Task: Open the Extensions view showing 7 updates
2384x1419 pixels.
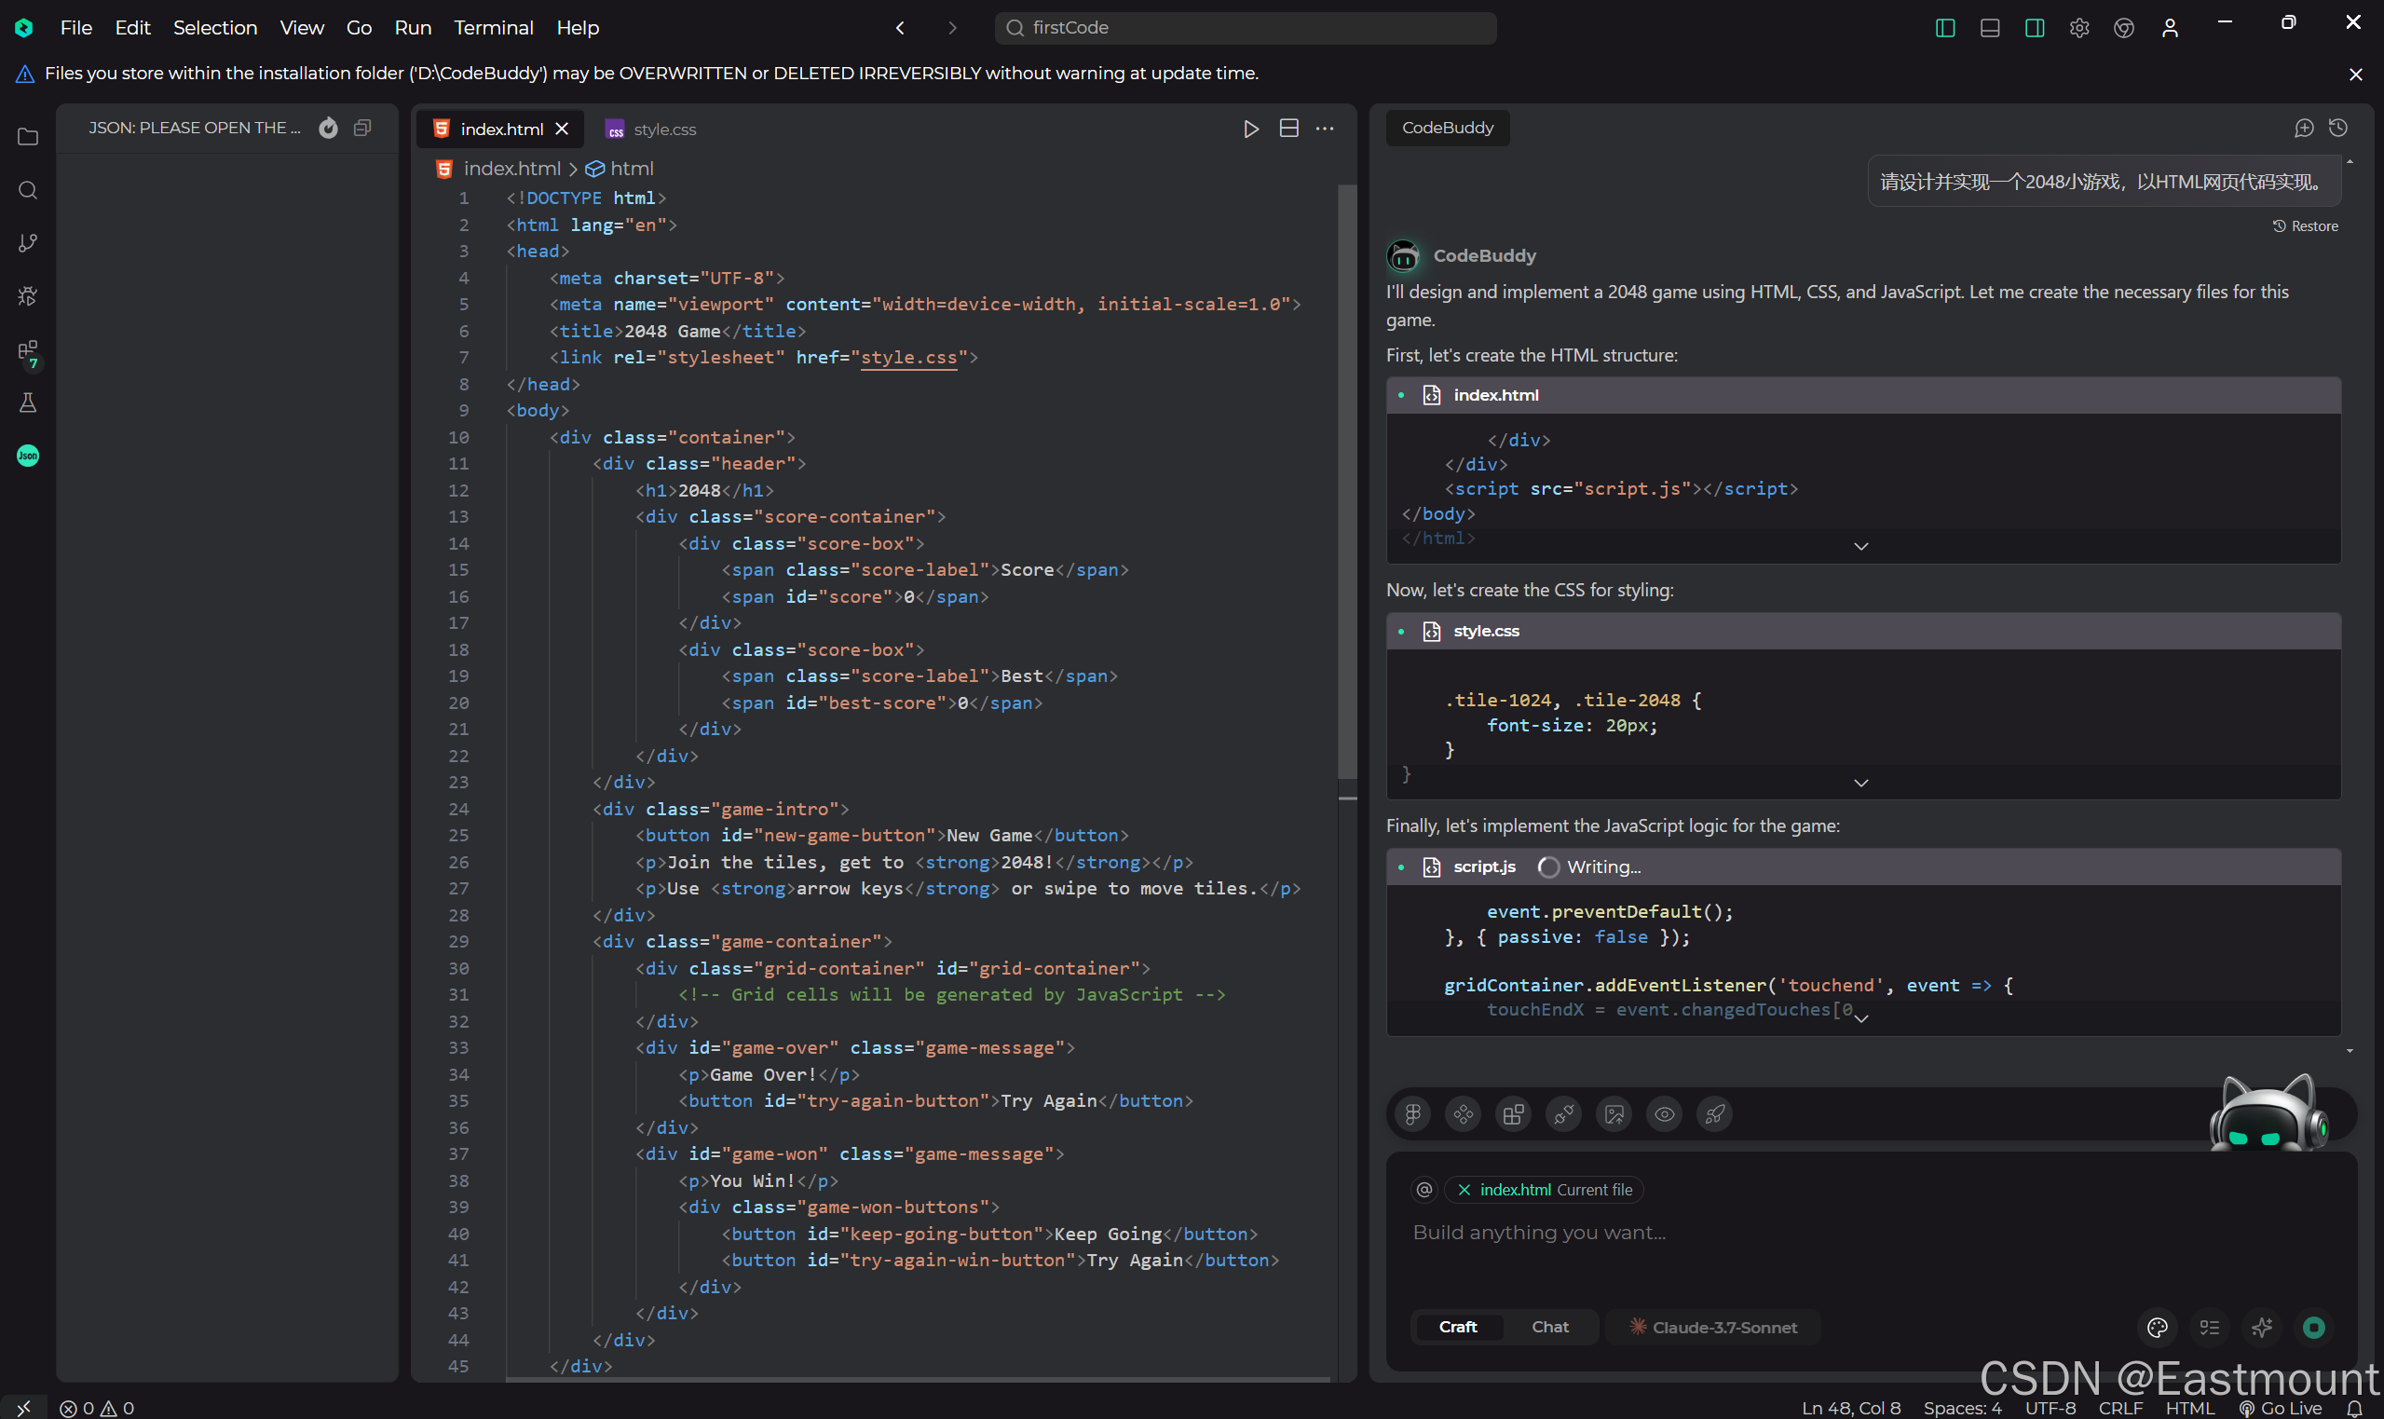Action: click(27, 351)
